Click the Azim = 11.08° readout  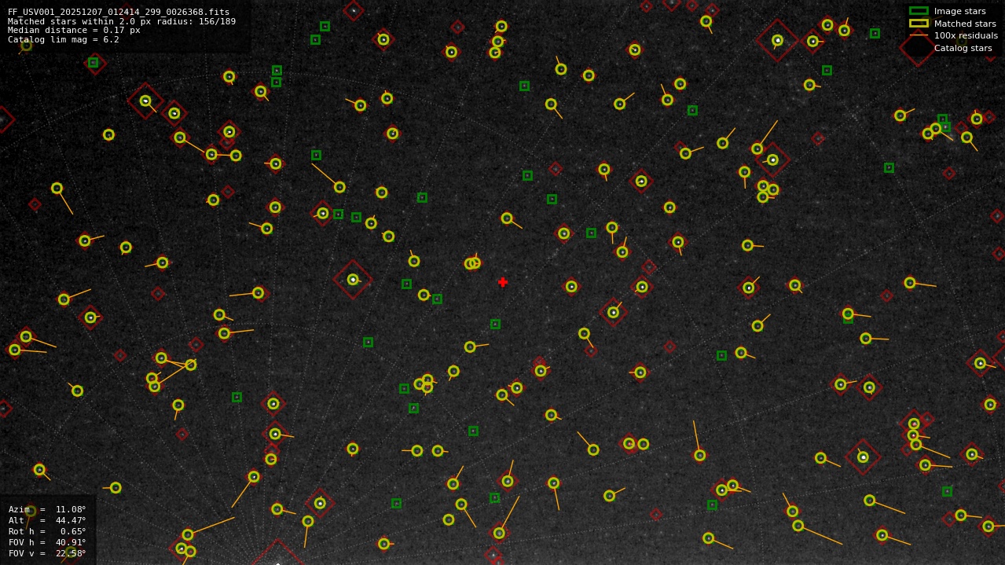tap(47, 509)
